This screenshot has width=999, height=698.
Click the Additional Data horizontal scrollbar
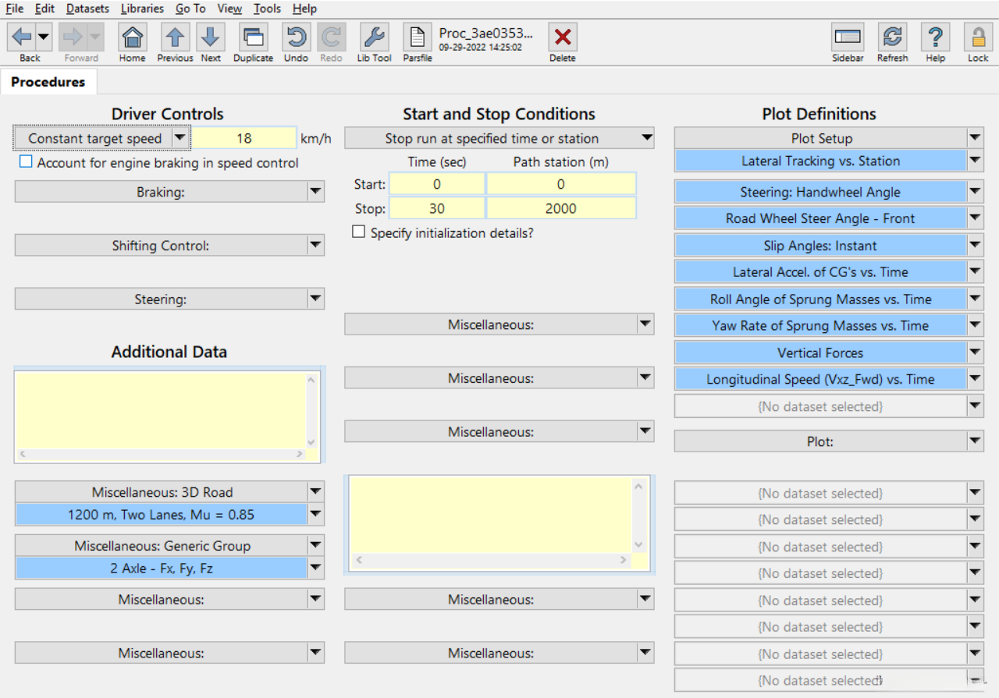(x=161, y=454)
